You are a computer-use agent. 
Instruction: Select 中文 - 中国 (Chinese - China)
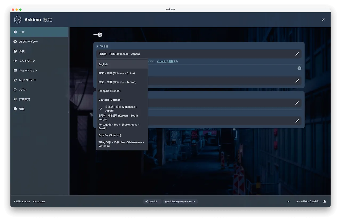pos(122,73)
